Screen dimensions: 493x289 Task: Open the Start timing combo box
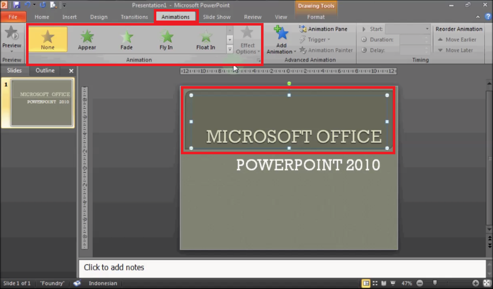(407, 29)
